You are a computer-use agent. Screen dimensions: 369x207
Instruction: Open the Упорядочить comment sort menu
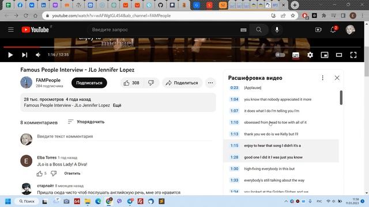click(86, 122)
